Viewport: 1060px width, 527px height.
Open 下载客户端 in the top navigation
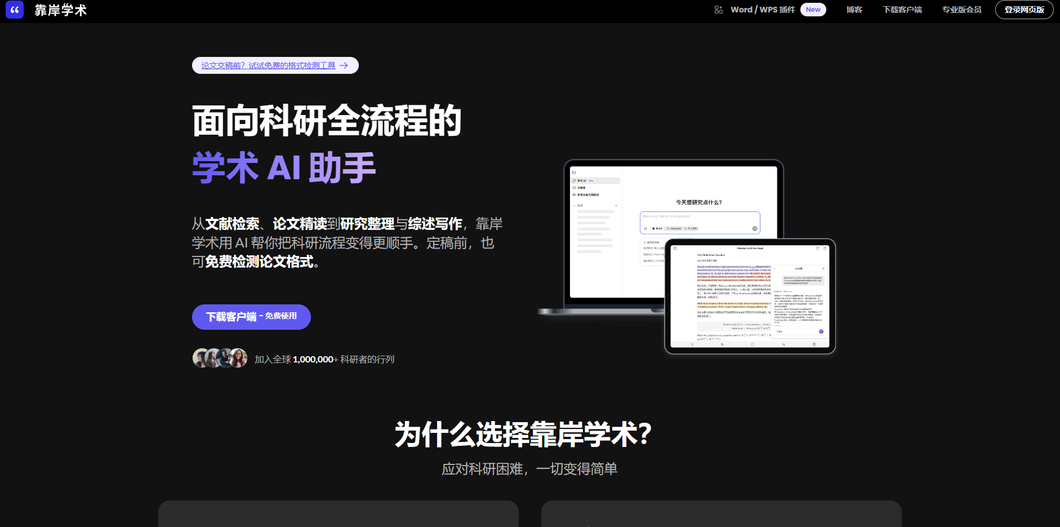pos(902,10)
